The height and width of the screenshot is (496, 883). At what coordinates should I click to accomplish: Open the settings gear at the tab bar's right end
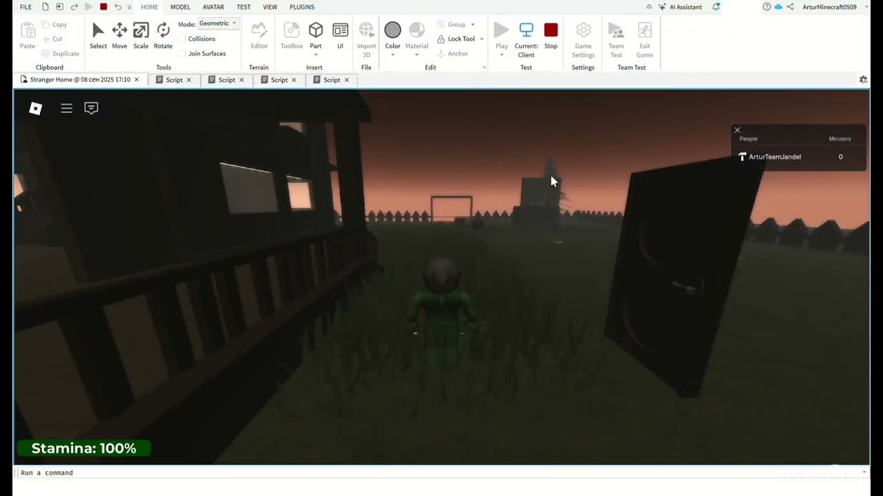tap(863, 80)
